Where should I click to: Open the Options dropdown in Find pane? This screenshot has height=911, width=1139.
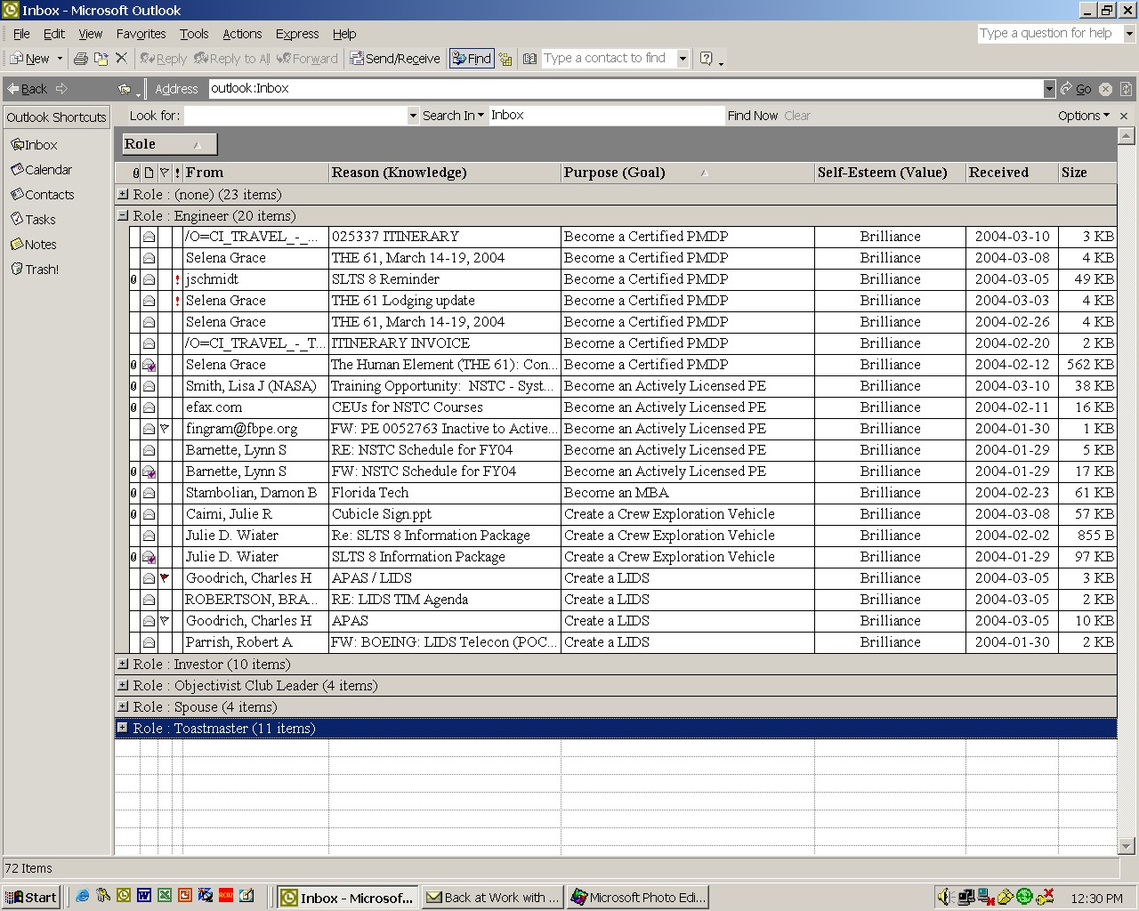coord(1084,116)
